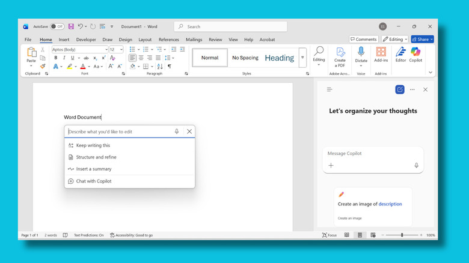The width and height of the screenshot is (469, 263).
Task: Open Copilot pane hamburger menu
Action: coord(330,89)
